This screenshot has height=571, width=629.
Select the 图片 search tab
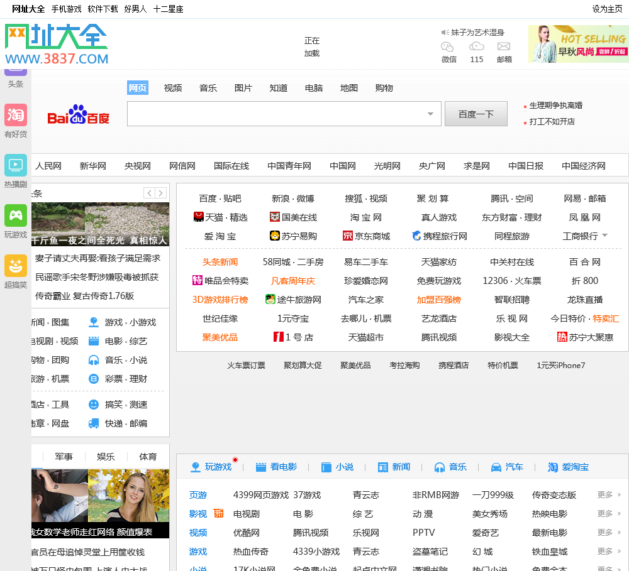click(x=243, y=88)
